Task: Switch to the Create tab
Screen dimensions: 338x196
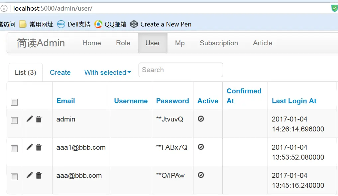Action: (60, 73)
